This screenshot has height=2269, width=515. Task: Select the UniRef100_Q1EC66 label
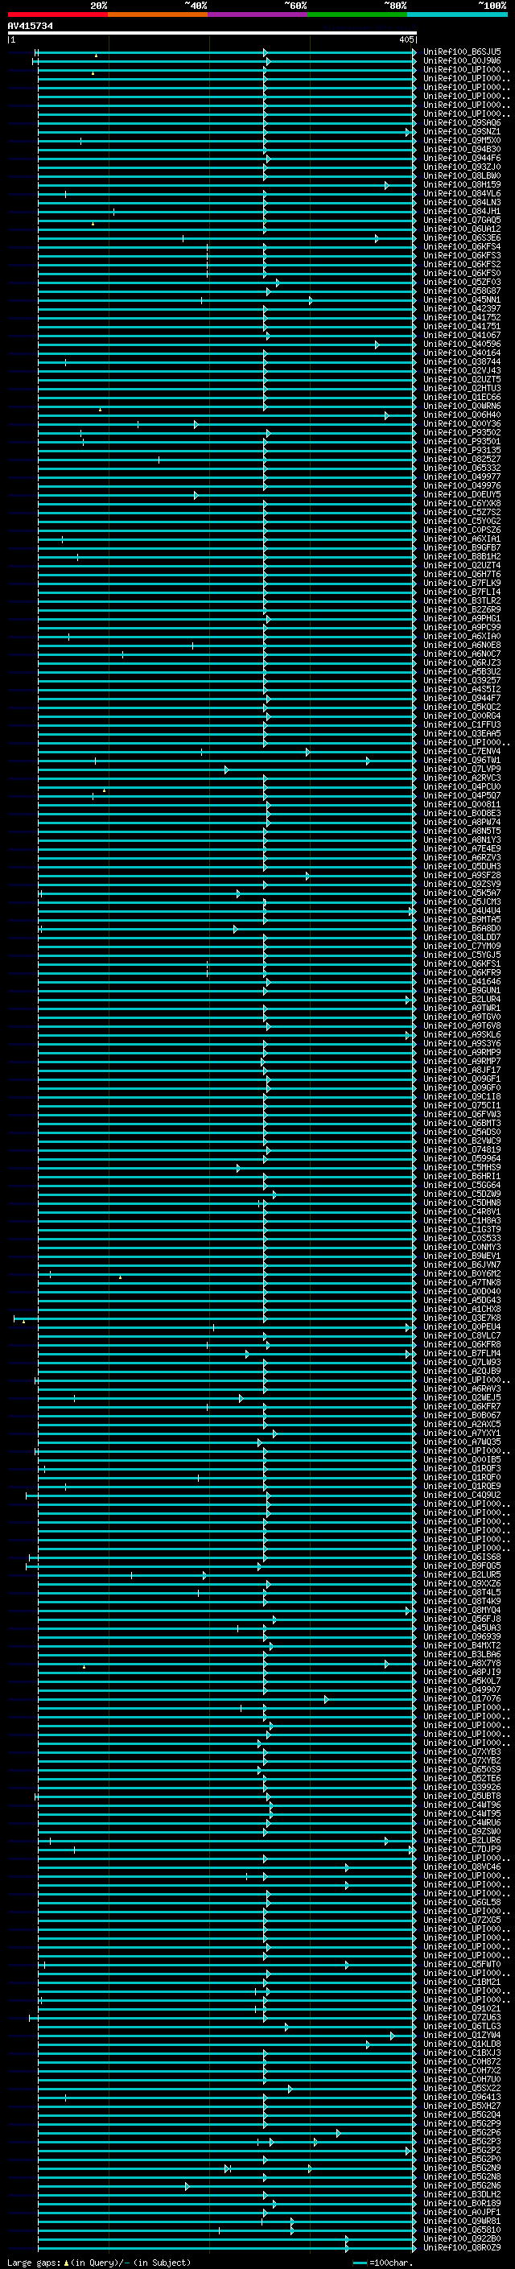coord(462,398)
